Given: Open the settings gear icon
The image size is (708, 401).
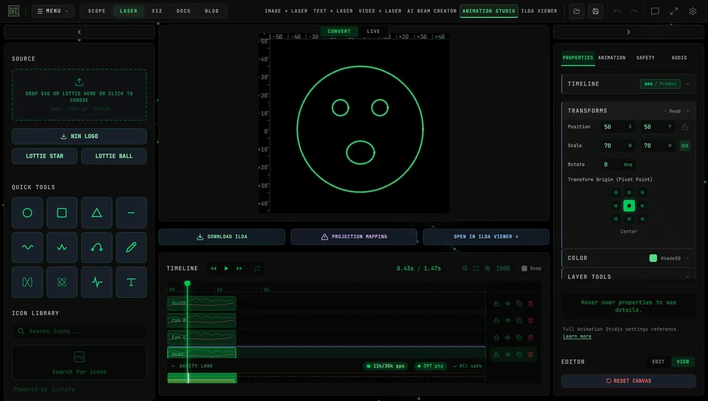Looking at the screenshot, I should (x=693, y=11).
